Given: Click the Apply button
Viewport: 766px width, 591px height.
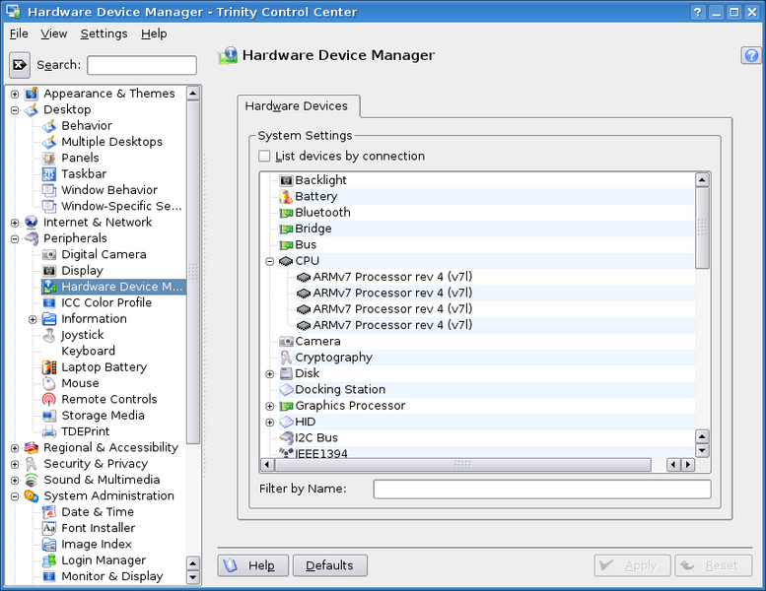Looking at the screenshot, I should (632, 565).
